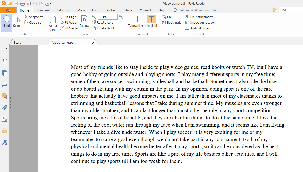Open the zoom percentage dropdown
The width and height of the screenshot is (303, 172).
(115, 17)
